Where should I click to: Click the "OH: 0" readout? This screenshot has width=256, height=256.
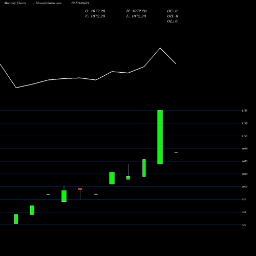point(173,16)
